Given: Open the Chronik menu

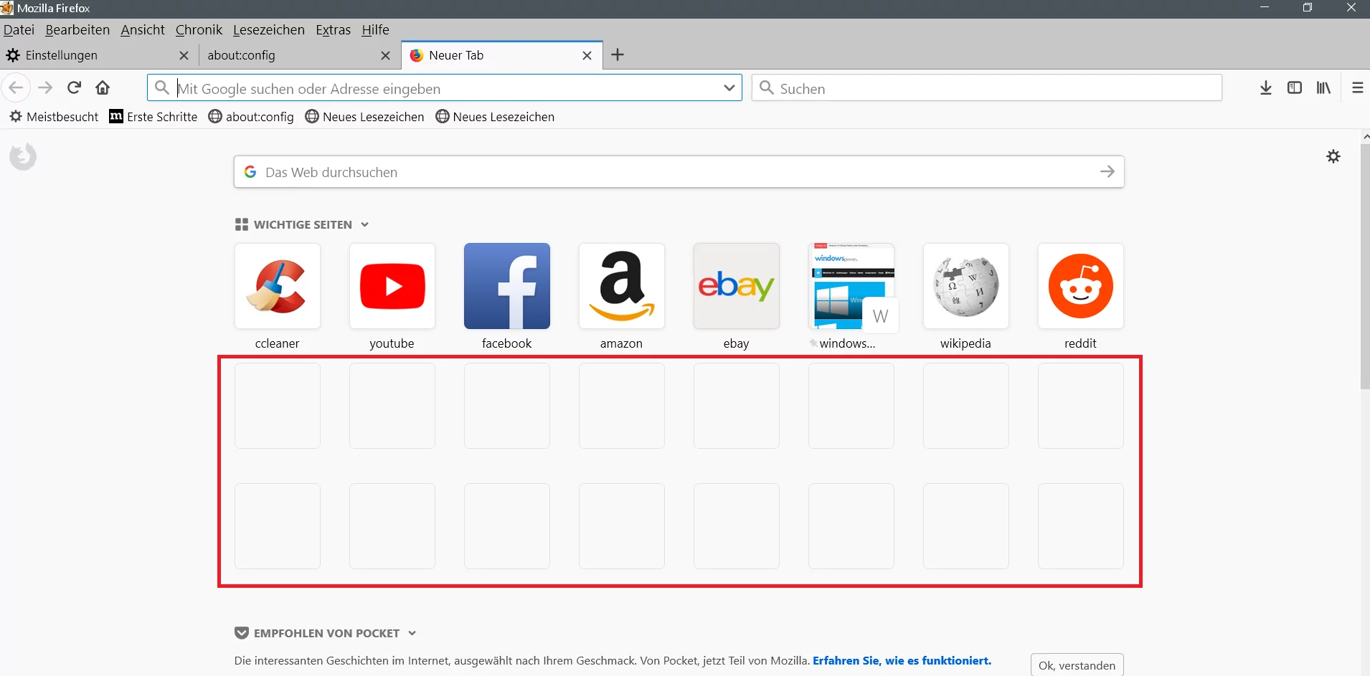Looking at the screenshot, I should coord(199,29).
